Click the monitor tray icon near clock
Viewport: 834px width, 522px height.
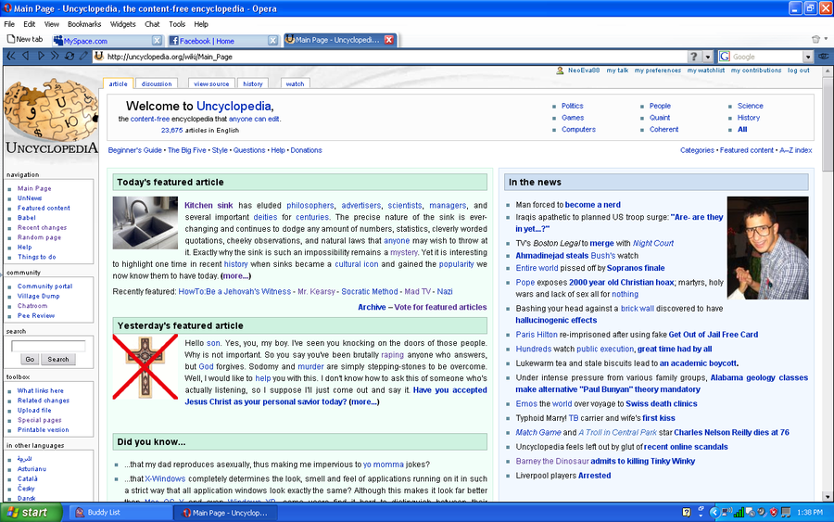tap(786, 513)
